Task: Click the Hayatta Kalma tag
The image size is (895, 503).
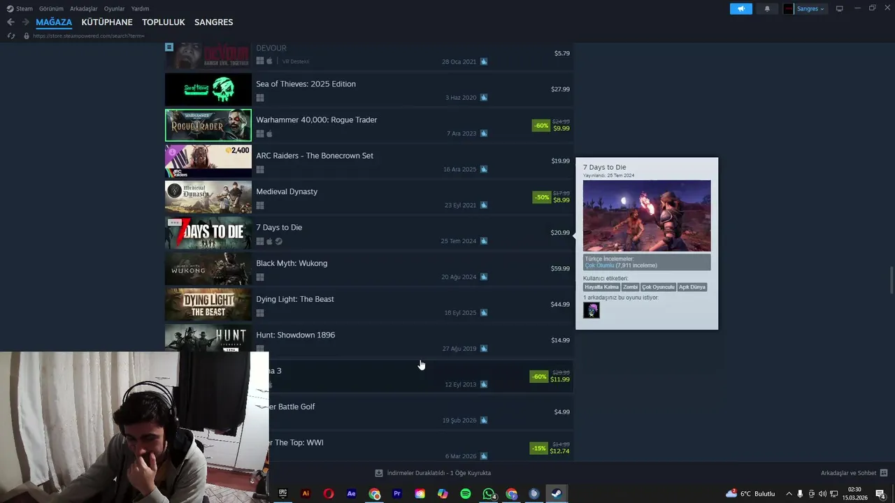Action: tap(602, 287)
